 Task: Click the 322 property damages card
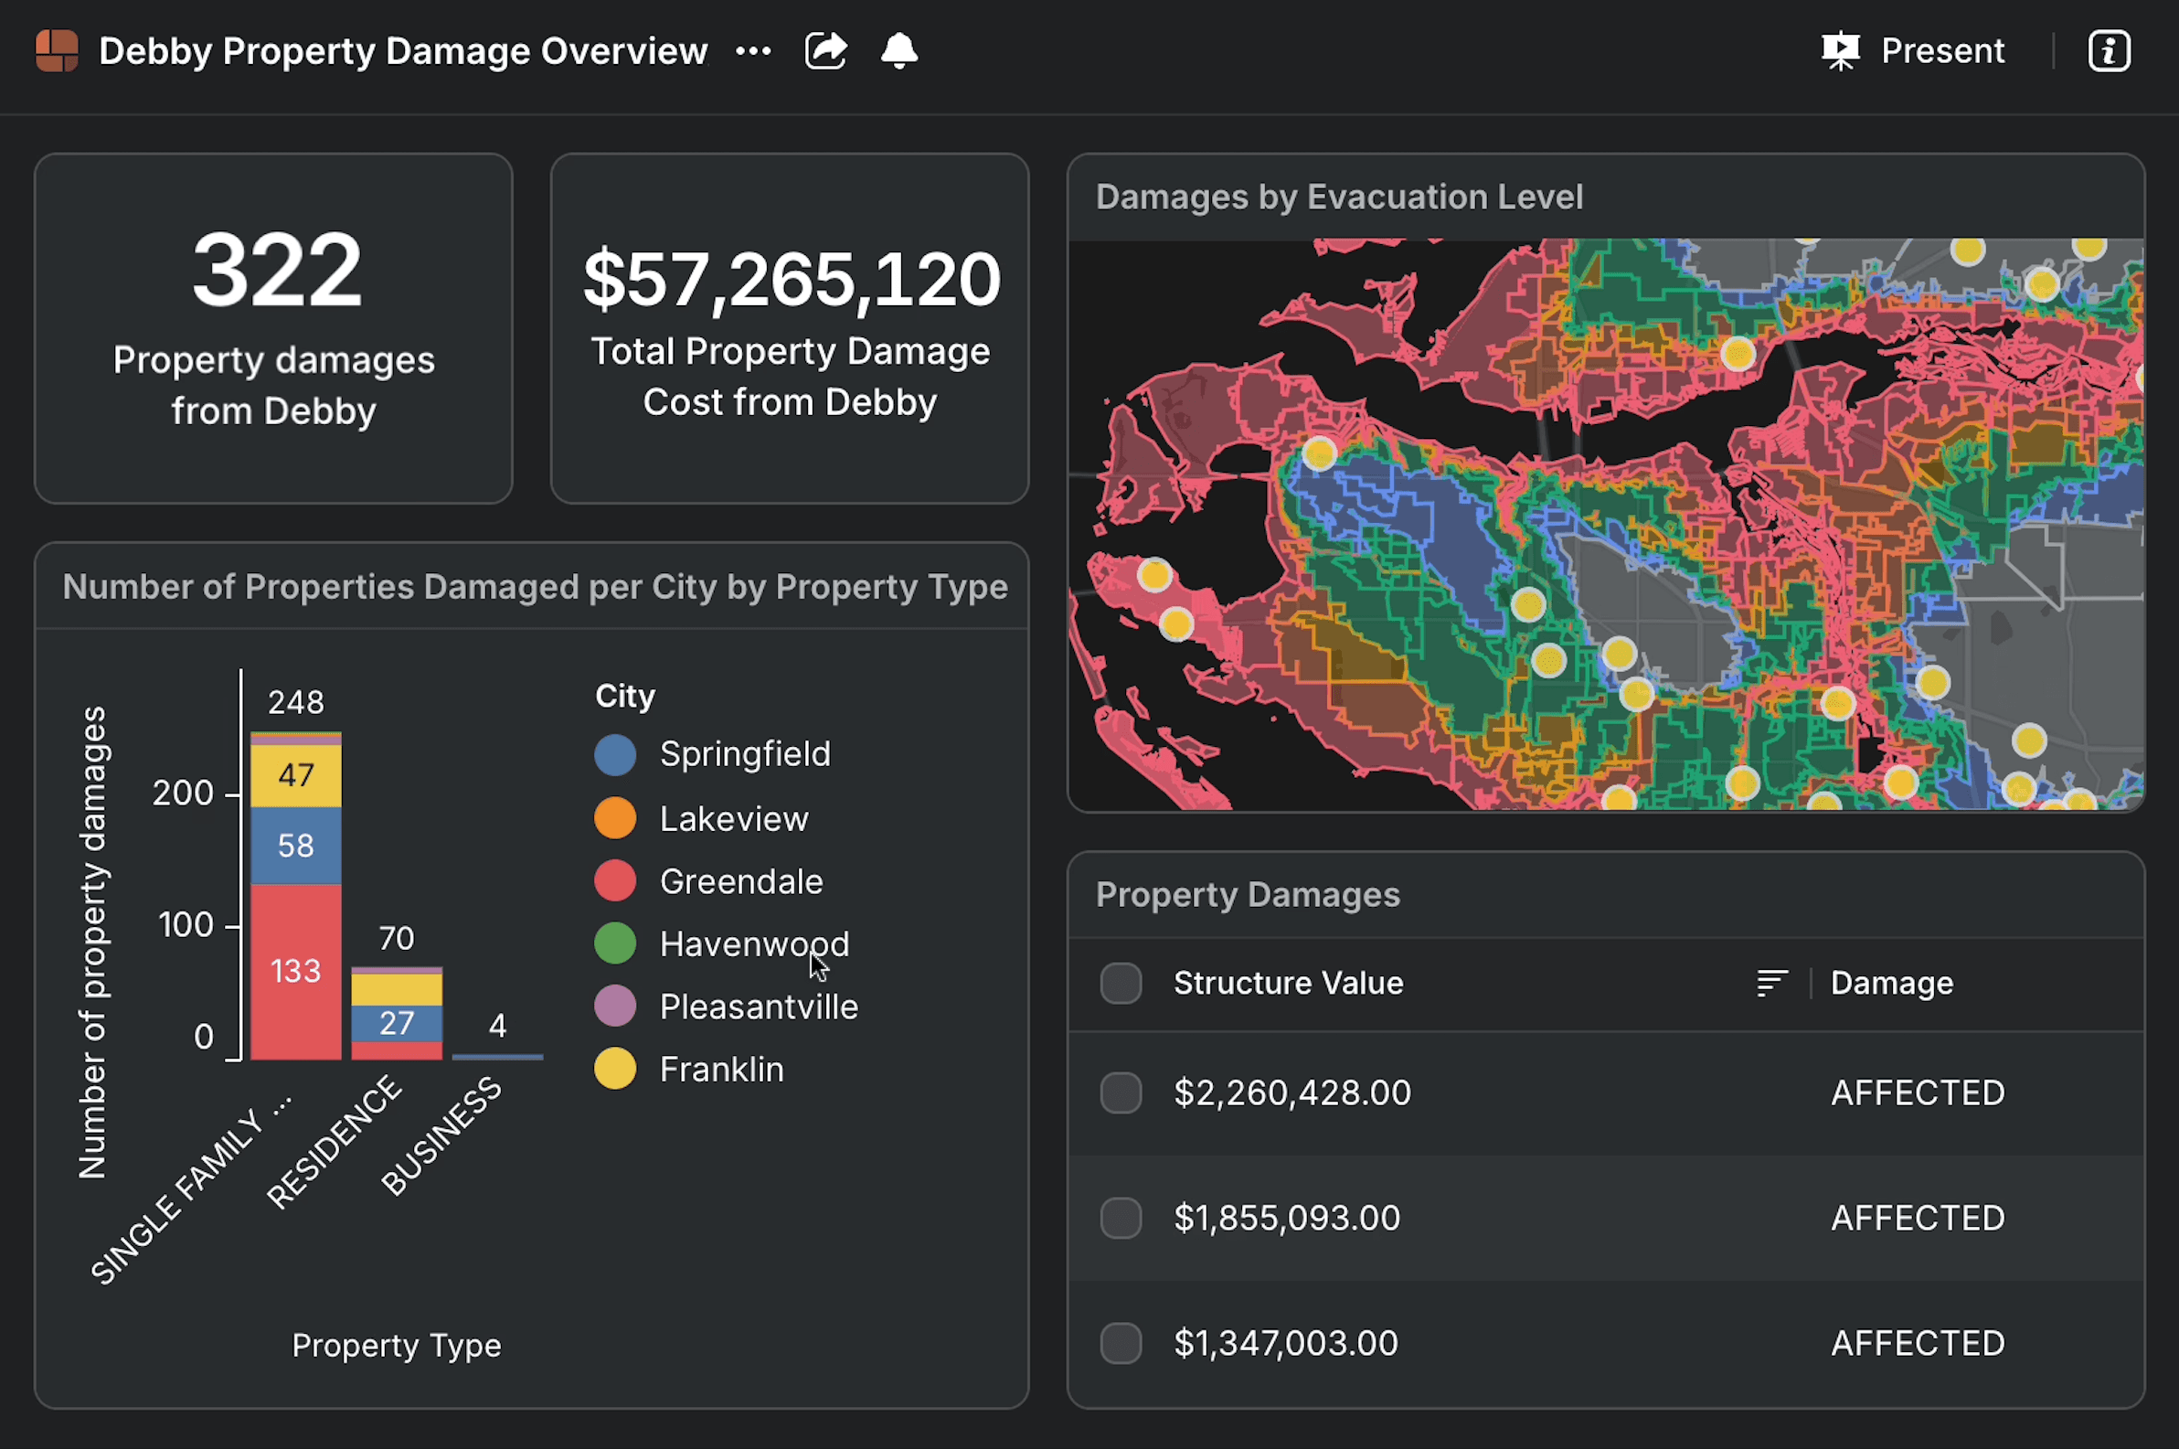(273, 328)
